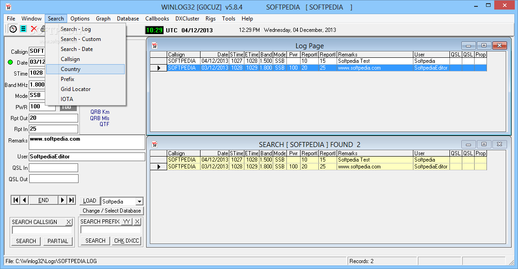Click the green 10:29 UTC clock display
Screen dimensions: 518x269
click(154, 30)
